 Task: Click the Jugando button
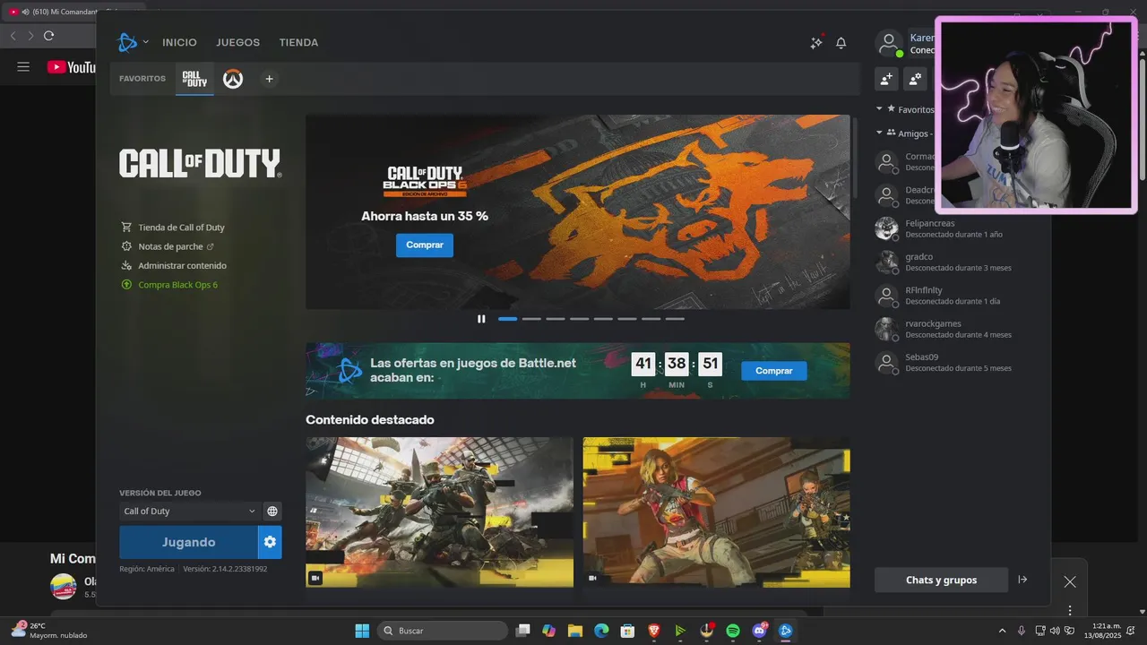(188, 542)
